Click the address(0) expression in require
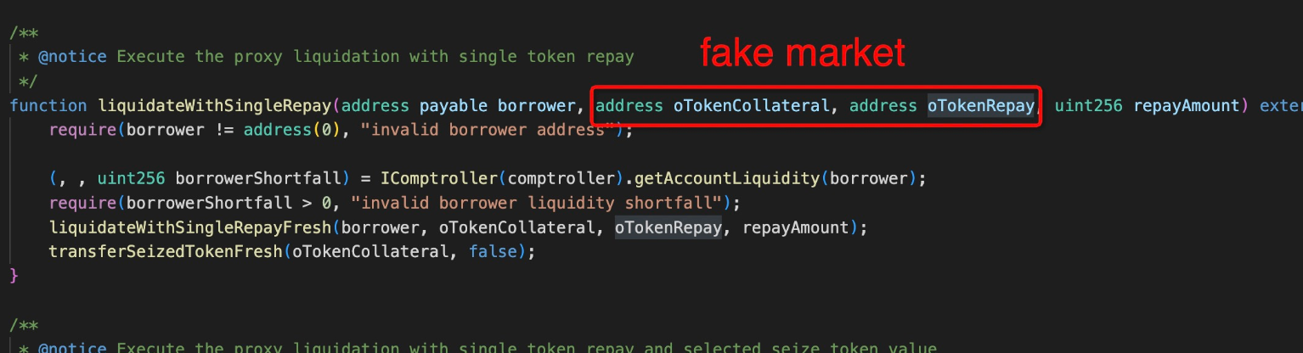The height and width of the screenshot is (353, 1303). click(x=288, y=130)
